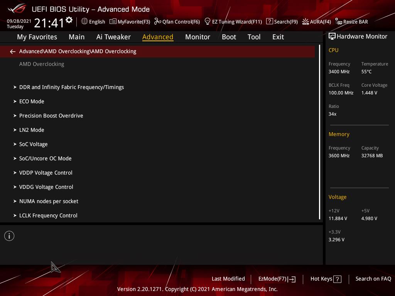Open Search(F9) tool
Screen dimensions: 395x296
(282, 22)
